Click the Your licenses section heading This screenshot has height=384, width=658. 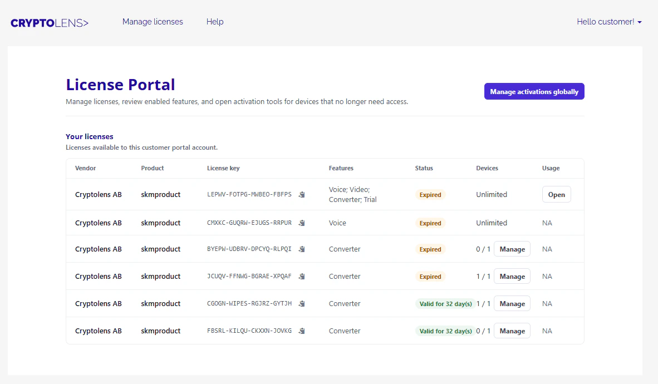(90, 136)
